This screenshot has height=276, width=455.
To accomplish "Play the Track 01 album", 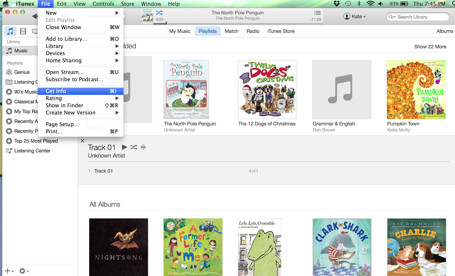I will pos(124,147).
